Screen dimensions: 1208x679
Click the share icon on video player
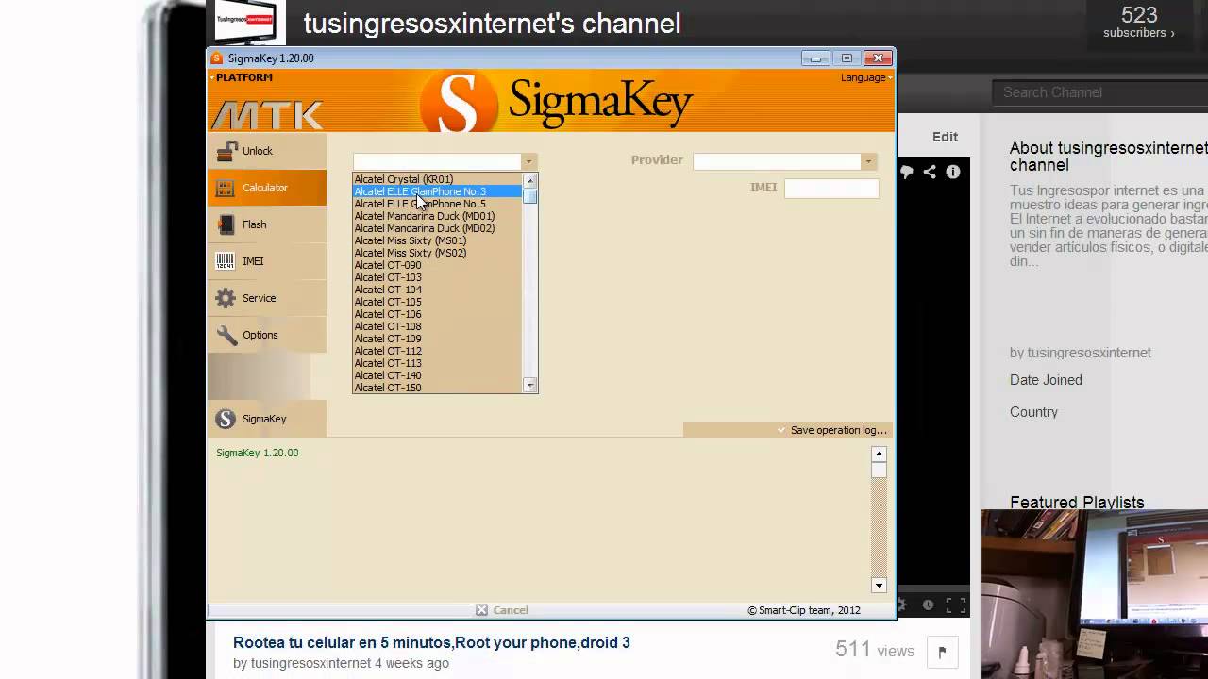click(930, 172)
